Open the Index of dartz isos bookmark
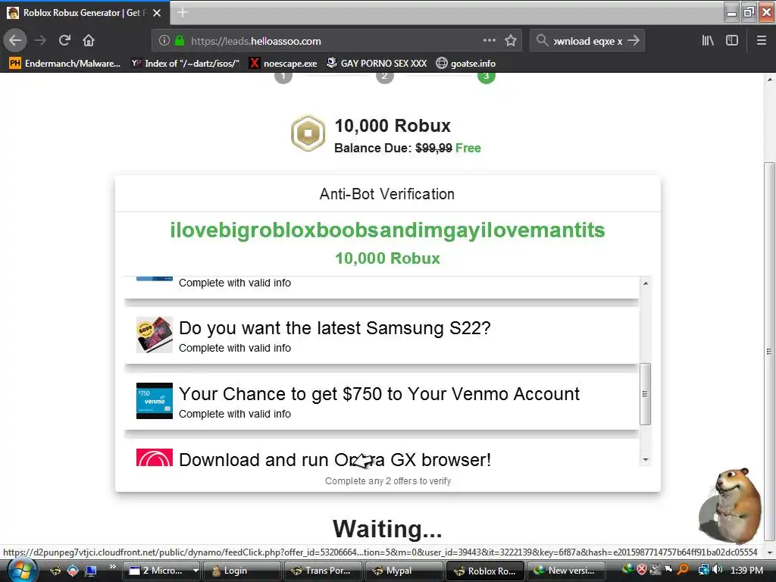 [x=186, y=64]
